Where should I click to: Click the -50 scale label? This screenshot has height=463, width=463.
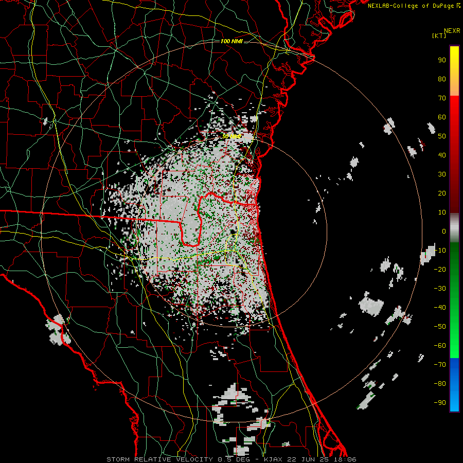coord(440,326)
